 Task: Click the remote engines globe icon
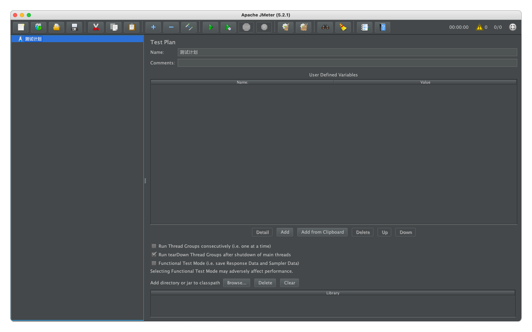(x=512, y=27)
